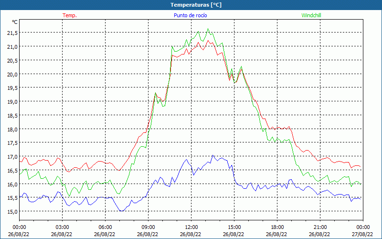Click the 18,0 y-axis value

click(x=12, y=129)
